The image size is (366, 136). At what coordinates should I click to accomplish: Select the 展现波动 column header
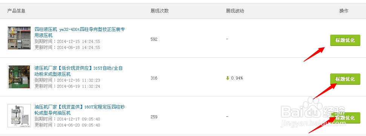(x=235, y=11)
